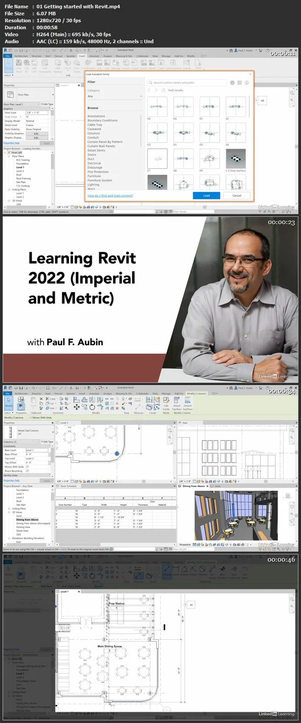This screenshot has height=723, width=301.
Task: Select 'Fire Protection' in the Browse list
Action: coord(98,172)
